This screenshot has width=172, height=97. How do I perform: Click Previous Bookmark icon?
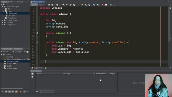82,5
